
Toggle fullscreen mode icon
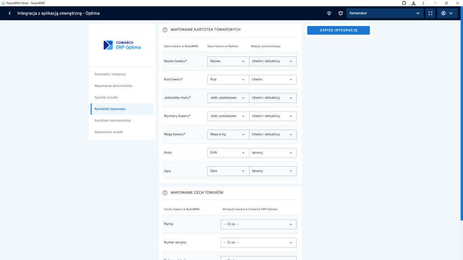click(x=430, y=13)
